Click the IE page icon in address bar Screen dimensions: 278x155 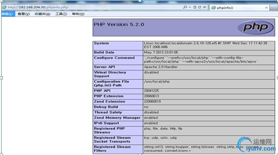[x=4, y=7]
